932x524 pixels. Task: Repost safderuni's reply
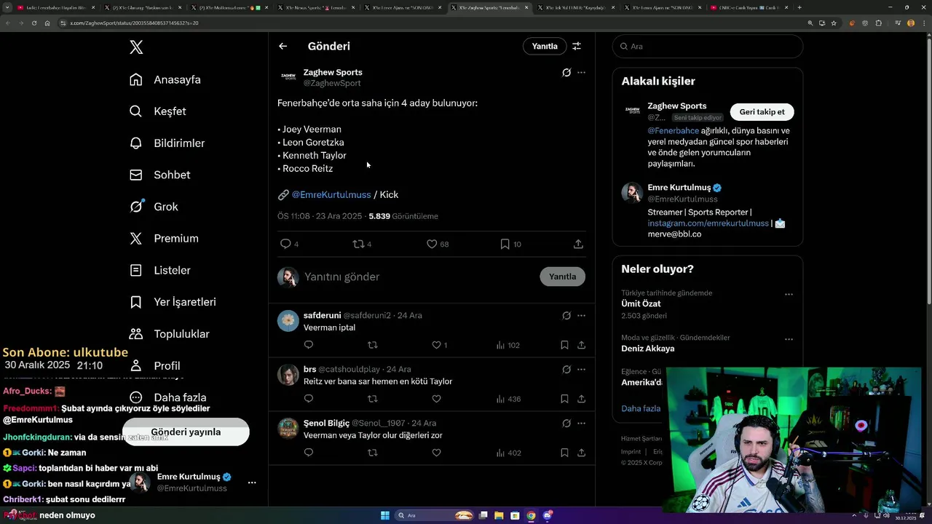point(373,345)
